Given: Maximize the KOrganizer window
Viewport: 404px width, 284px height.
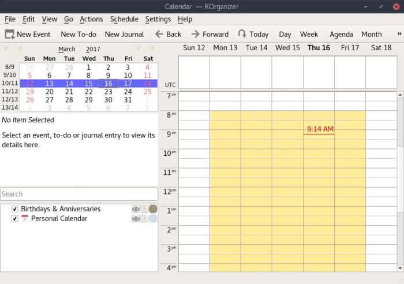Looking at the screenshot, I should tap(381, 7).
